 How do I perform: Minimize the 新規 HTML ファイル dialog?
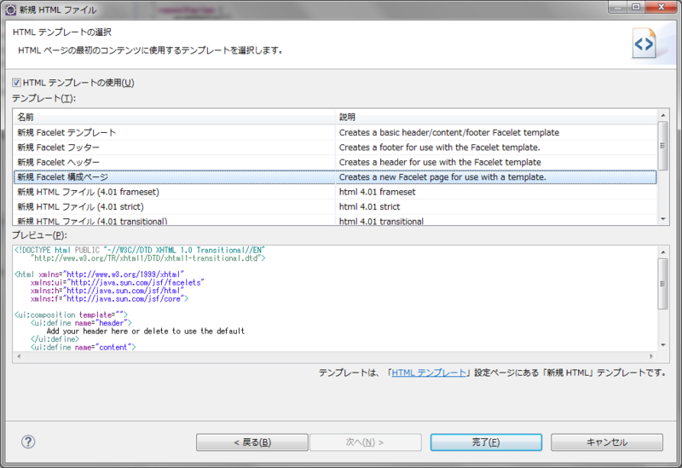pyautogui.click(x=617, y=7)
